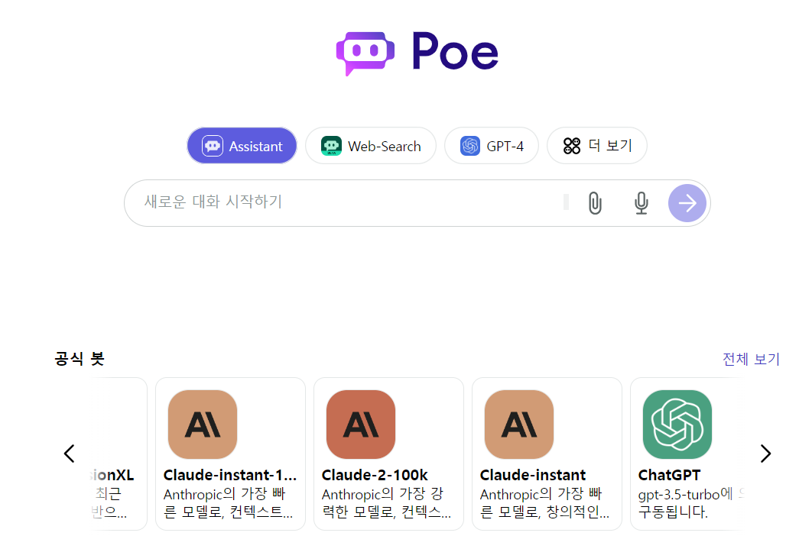Click the 공식 봇 section heading
Image resolution: width=812 pixels, height=536 pixels.
(x=79, y=359)
